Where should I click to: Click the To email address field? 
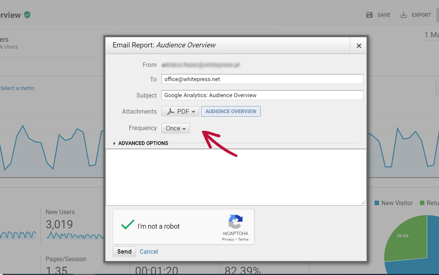(262, 79)
